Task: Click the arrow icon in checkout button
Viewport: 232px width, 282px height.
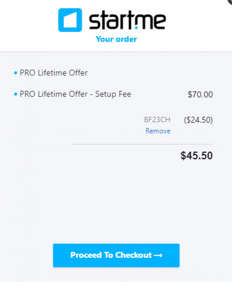Action: click(x=158, y=255)
